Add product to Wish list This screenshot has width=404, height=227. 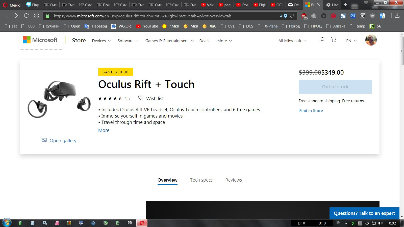pos(151,98)
